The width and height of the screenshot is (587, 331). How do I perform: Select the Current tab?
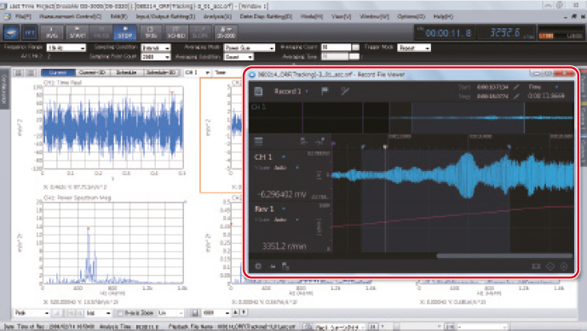(58, 72)
